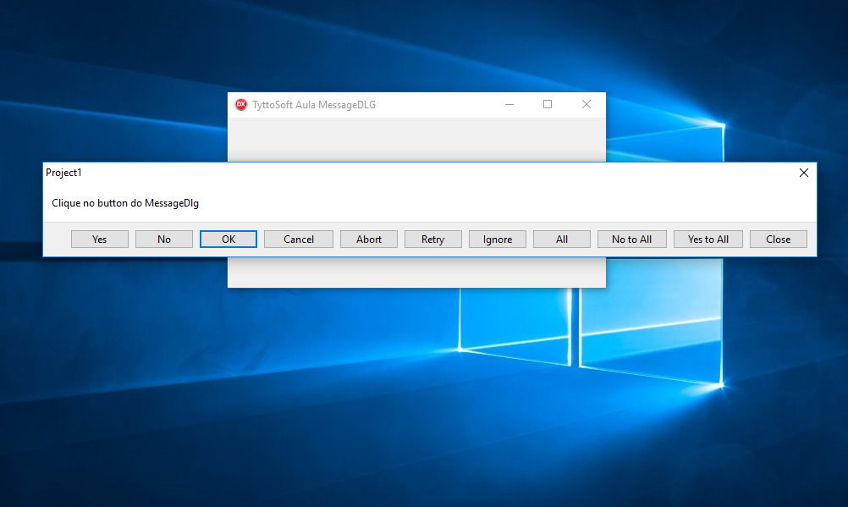Viewport: 848px width, 507px height.
Task: Confirm with the OK button
Action: point(229,240)
